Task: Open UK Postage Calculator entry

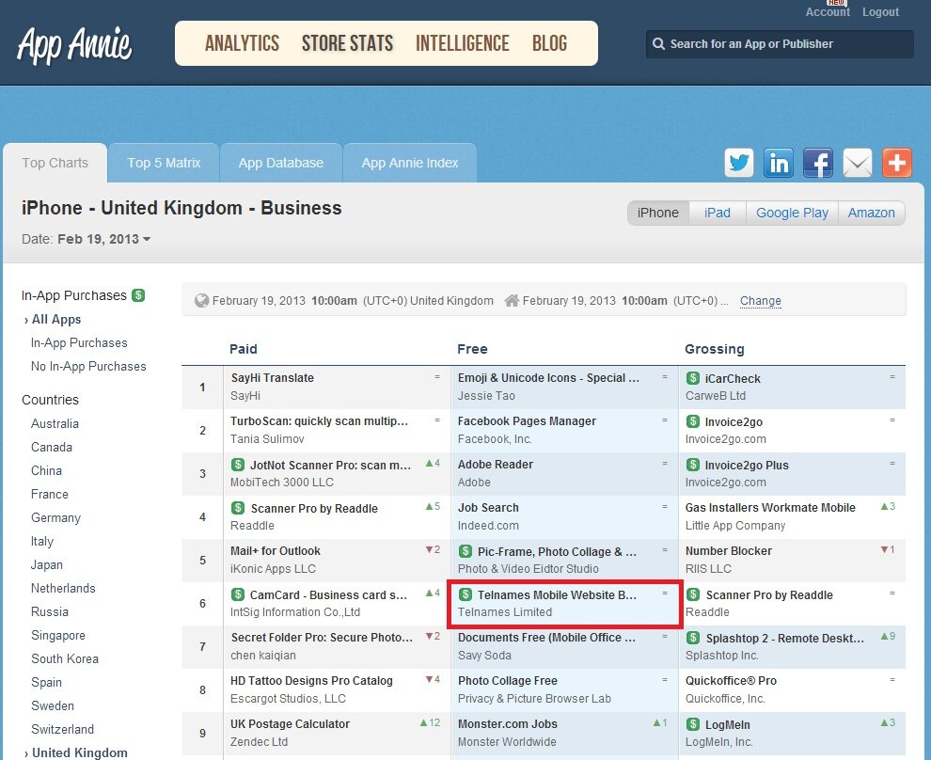Action: (x=290, y=723)
